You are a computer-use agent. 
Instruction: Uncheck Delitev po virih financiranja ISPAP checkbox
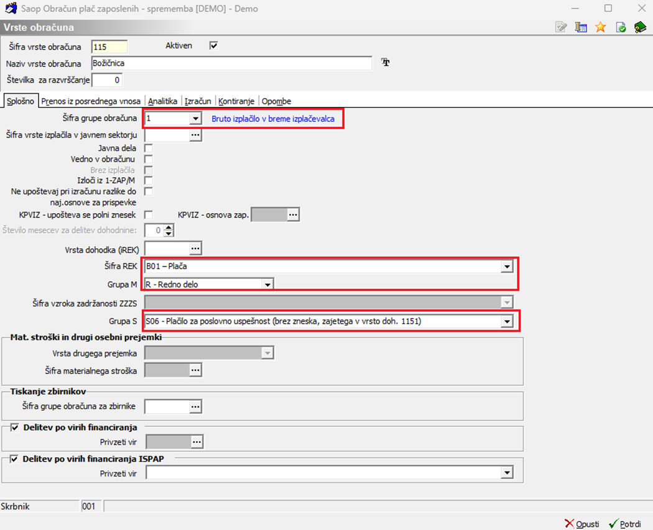14,459
